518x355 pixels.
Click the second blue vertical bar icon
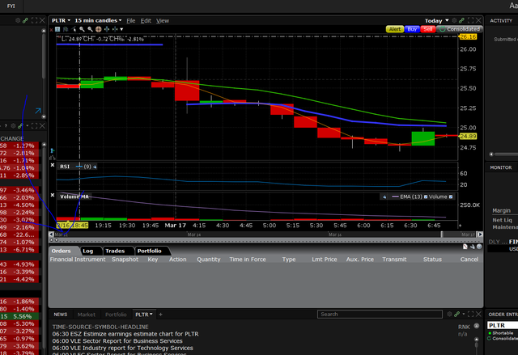tap(115, 29)
